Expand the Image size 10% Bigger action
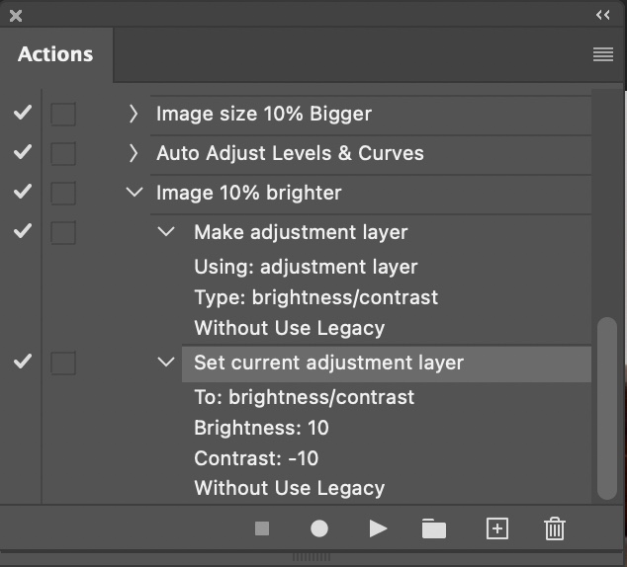This screenshot has height=567, width=627. (134, 114)
